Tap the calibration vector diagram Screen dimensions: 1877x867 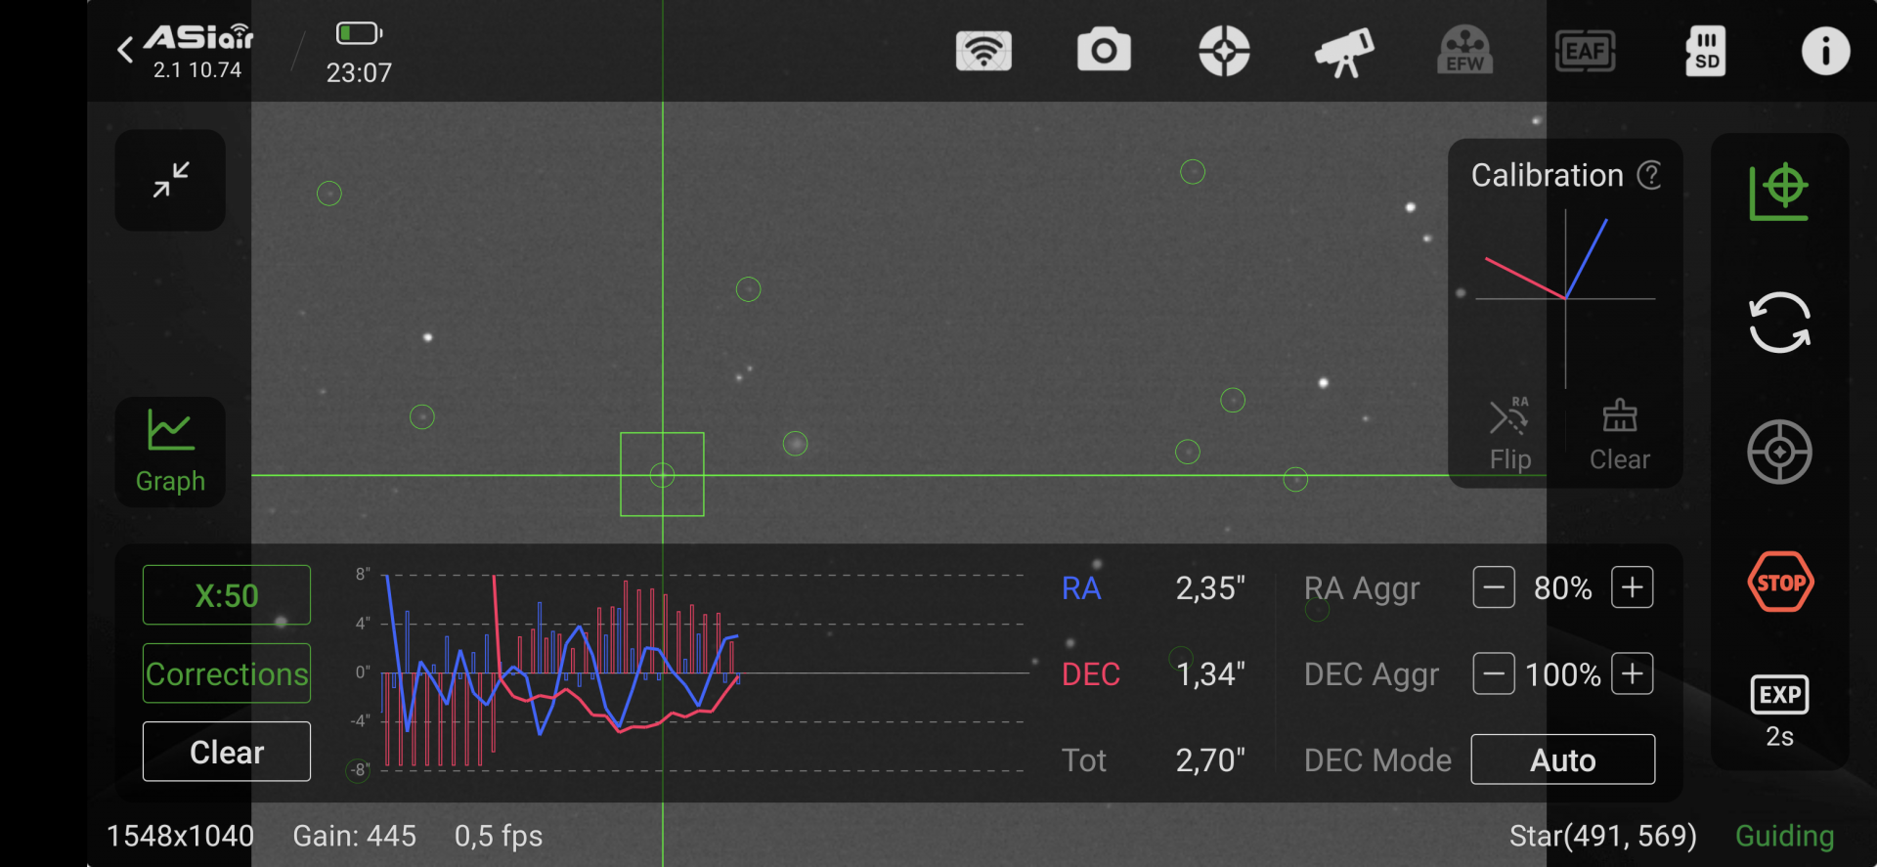point(1565,298)
